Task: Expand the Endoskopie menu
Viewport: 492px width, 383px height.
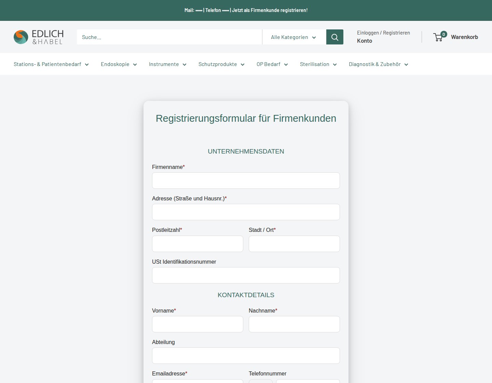Action: point(119,64)
